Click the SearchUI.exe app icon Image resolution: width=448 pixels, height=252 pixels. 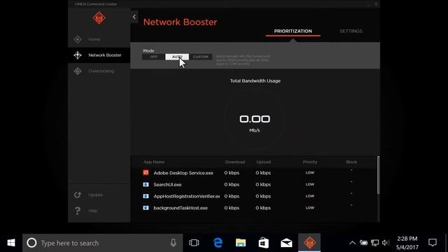146,185
